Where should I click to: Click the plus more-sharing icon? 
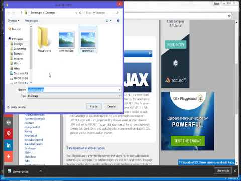tap(9, 156)
